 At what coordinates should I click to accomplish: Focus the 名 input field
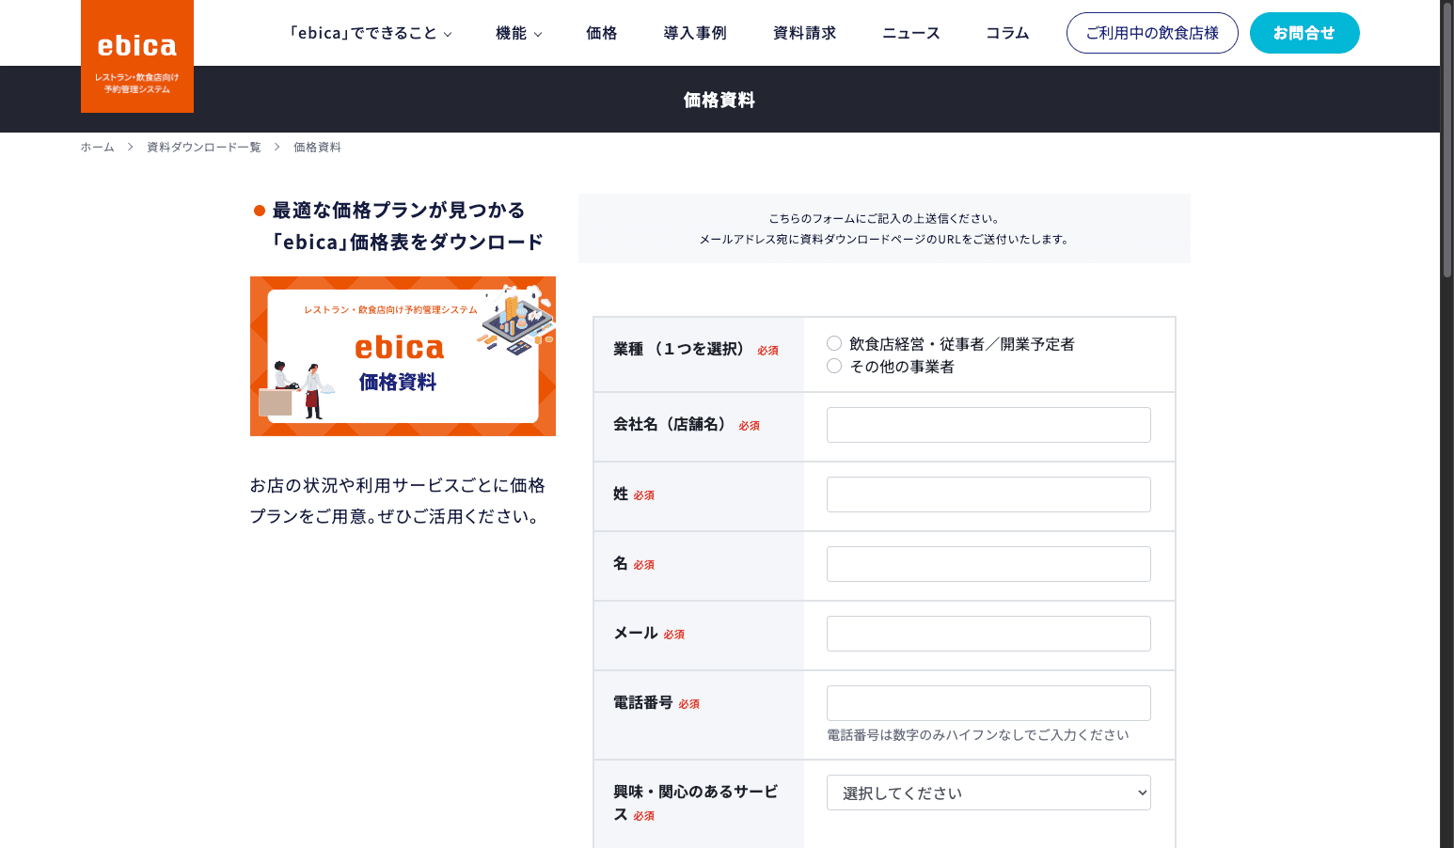point(988,564)
